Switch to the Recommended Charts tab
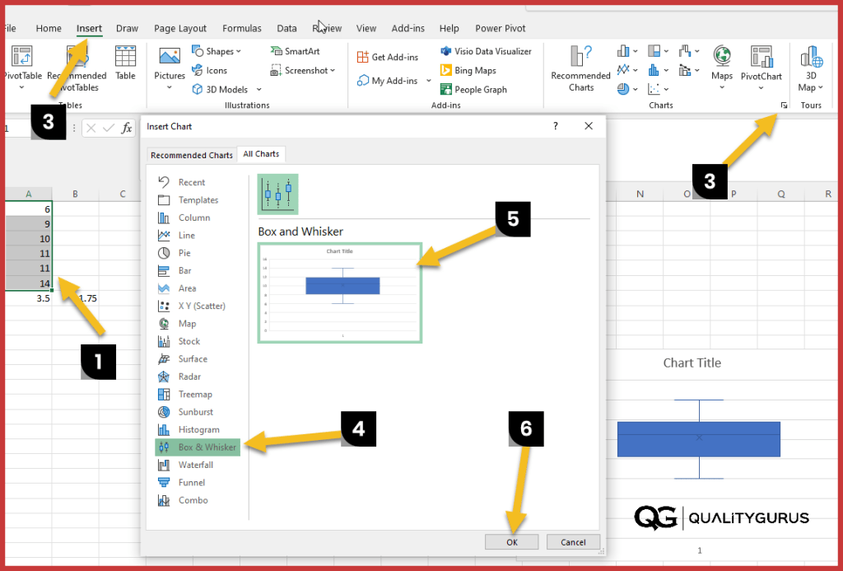The width and height of the screenshot is (843, 571). pos(192,154)
